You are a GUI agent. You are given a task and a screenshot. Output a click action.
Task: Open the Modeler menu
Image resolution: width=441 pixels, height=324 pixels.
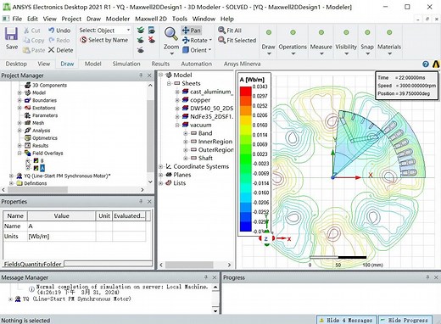[118, 19]
